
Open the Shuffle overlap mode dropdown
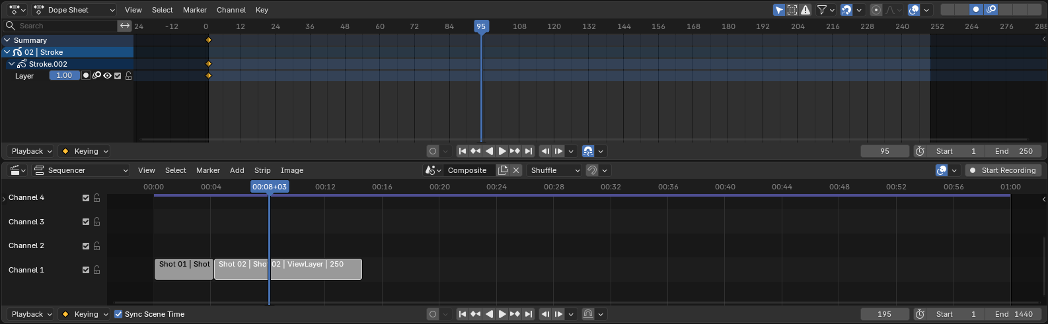(554, 170)
